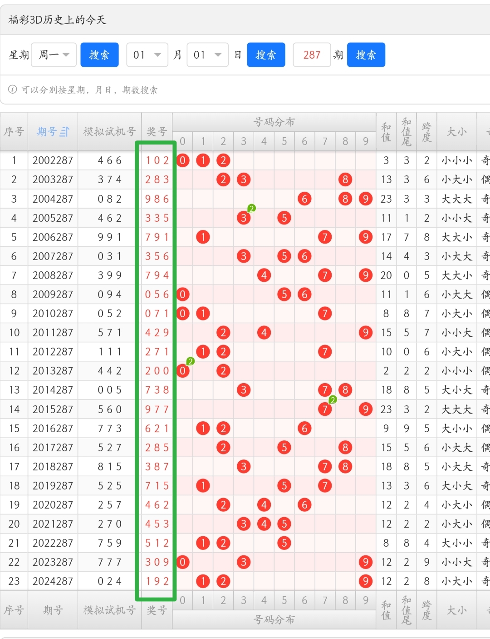Click the red 4 ball in row 2021287
Screen dimensions: 490x639
(264, 524)
